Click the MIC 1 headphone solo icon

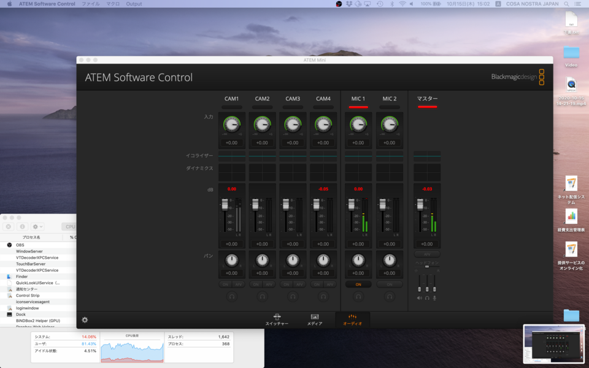tap(358, 296)
